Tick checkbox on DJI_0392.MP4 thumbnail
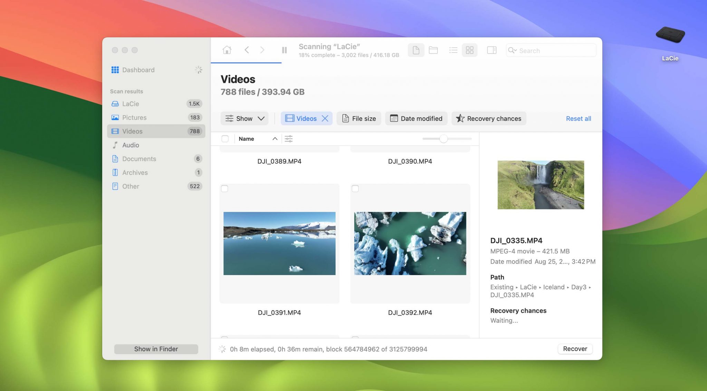Image resolution: width=707 pixels, height=391 pixels. pos(355,189)
